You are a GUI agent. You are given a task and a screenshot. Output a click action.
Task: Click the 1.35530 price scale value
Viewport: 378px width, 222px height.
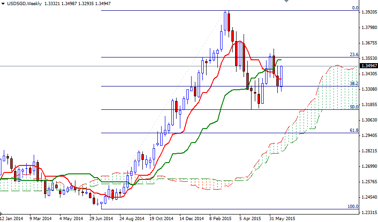click(369, 58)
